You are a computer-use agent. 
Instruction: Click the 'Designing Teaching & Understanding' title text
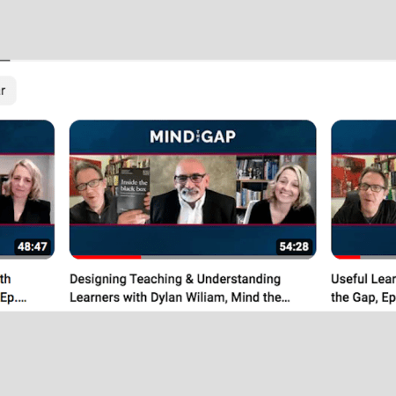coord(175,279)
